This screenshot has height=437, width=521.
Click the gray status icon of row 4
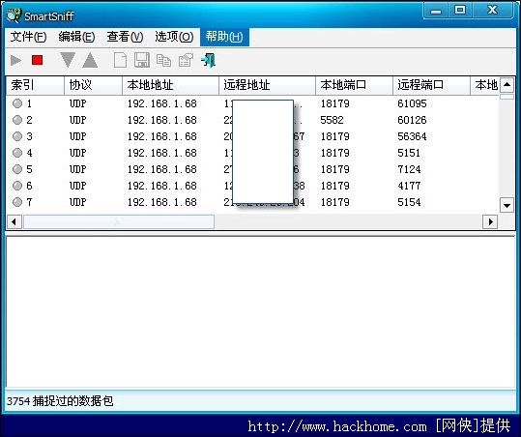click(17, 153)
